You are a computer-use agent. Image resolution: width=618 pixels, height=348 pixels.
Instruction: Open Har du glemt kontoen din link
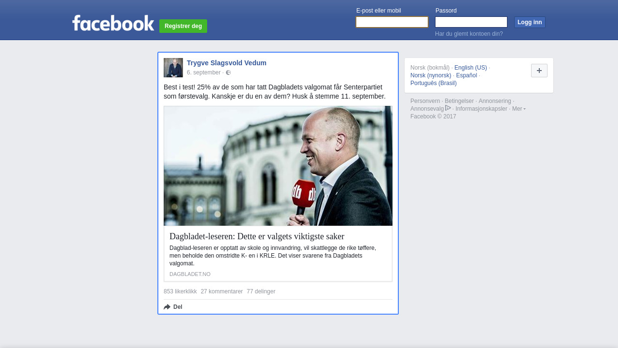469,34
